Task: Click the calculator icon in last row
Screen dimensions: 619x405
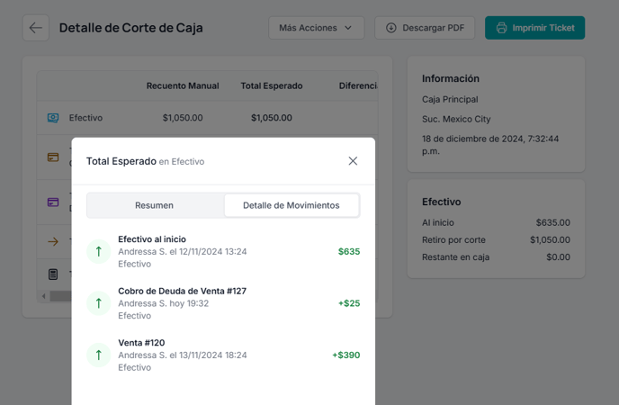Action: (x=53, y=274)
